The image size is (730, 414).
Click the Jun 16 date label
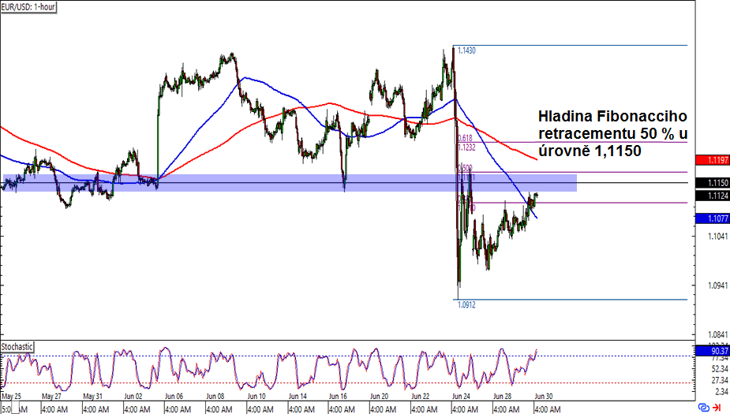[338, 397]
